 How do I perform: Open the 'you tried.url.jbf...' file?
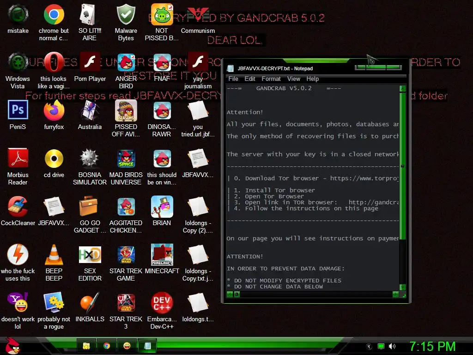198,110
